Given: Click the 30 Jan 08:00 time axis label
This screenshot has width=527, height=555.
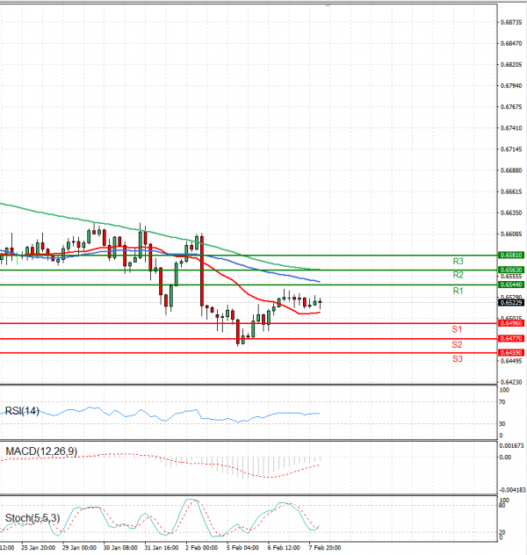Looking at the screenshot, I should [120, 548].
